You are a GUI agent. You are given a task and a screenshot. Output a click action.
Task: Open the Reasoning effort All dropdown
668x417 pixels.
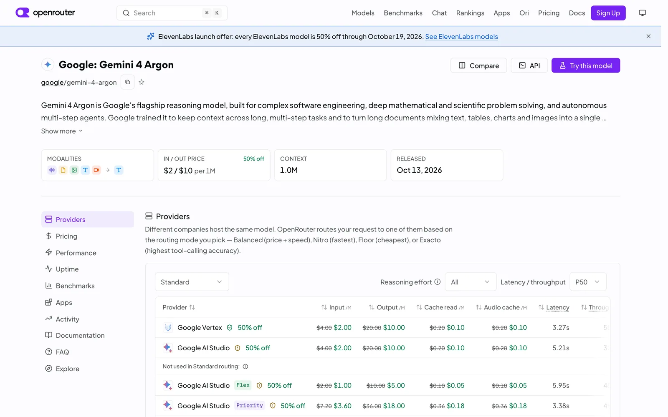pos(471,282)
